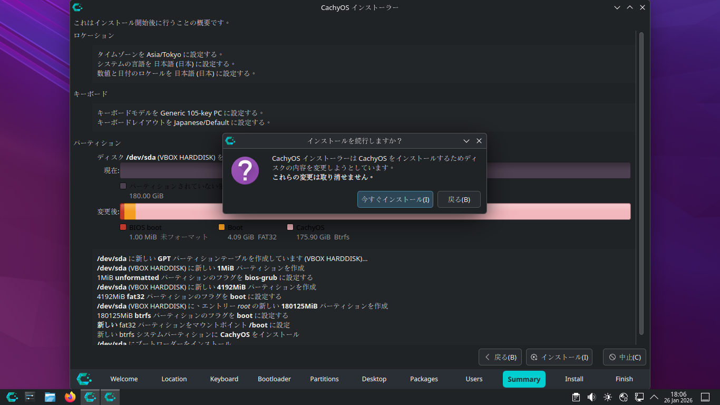Select the highlighted Summary step
Screen dimensions: 720x405
coord(524,379)
